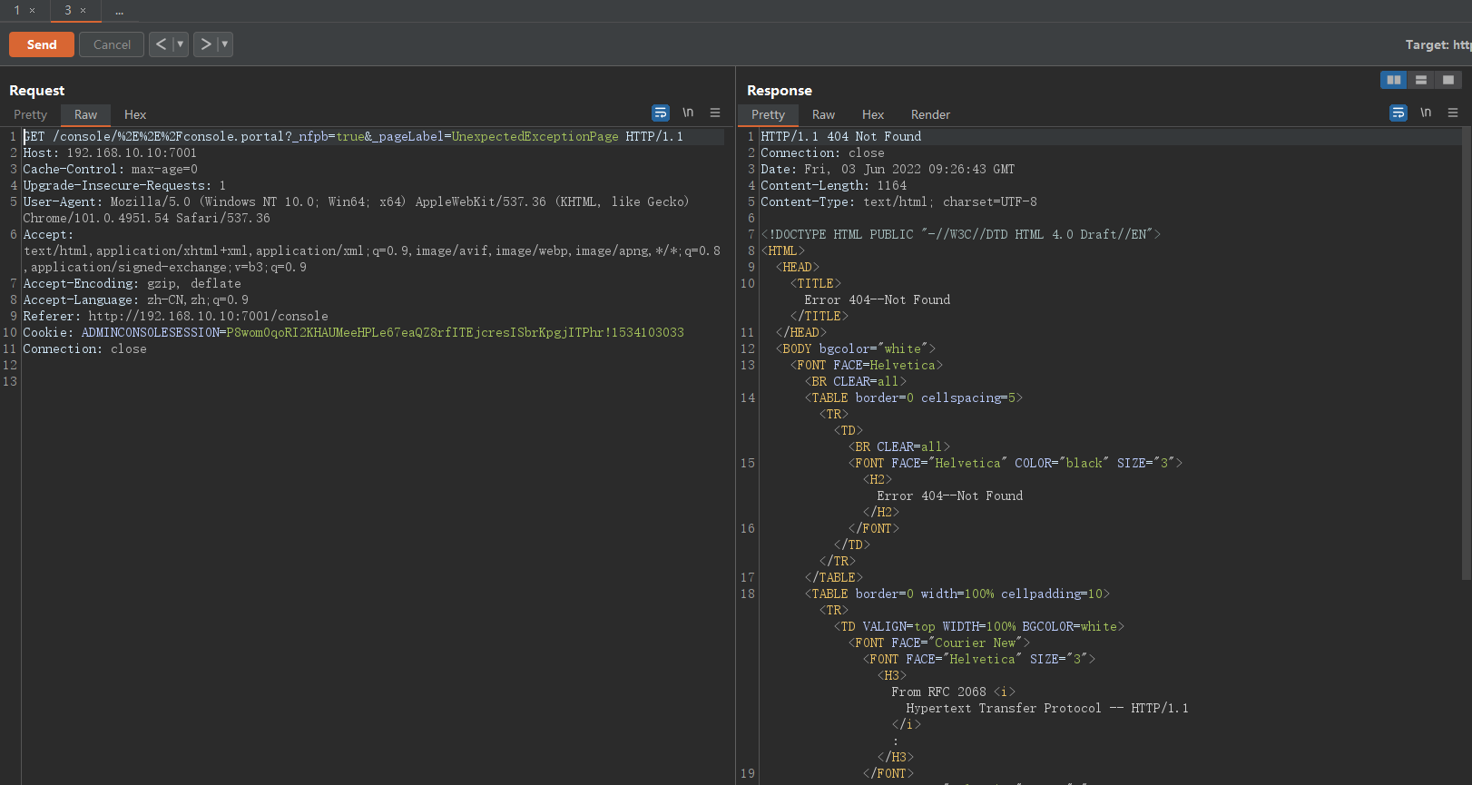Toggle word wrap in Response panel
The height and width of the screenshot is (785, 1472).
1398,113
